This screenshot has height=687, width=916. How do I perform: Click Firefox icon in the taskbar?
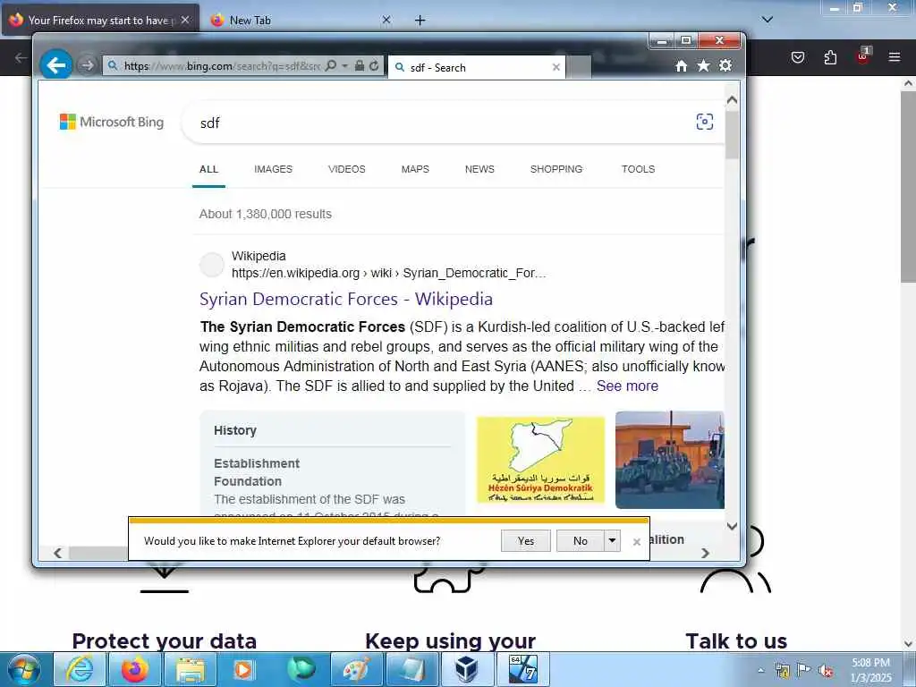(x=135, y=670)
